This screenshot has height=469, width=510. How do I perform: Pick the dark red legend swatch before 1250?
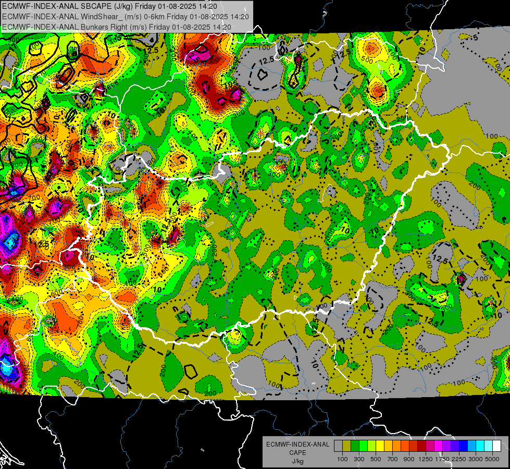[x=422, y=446]
